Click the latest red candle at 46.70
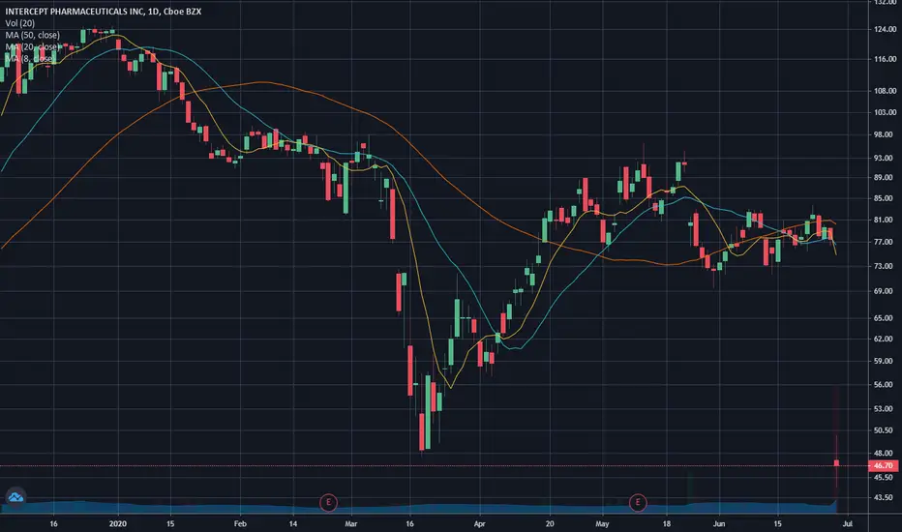The height and width of the screenshot is (532, 902). tap(836, 463)
